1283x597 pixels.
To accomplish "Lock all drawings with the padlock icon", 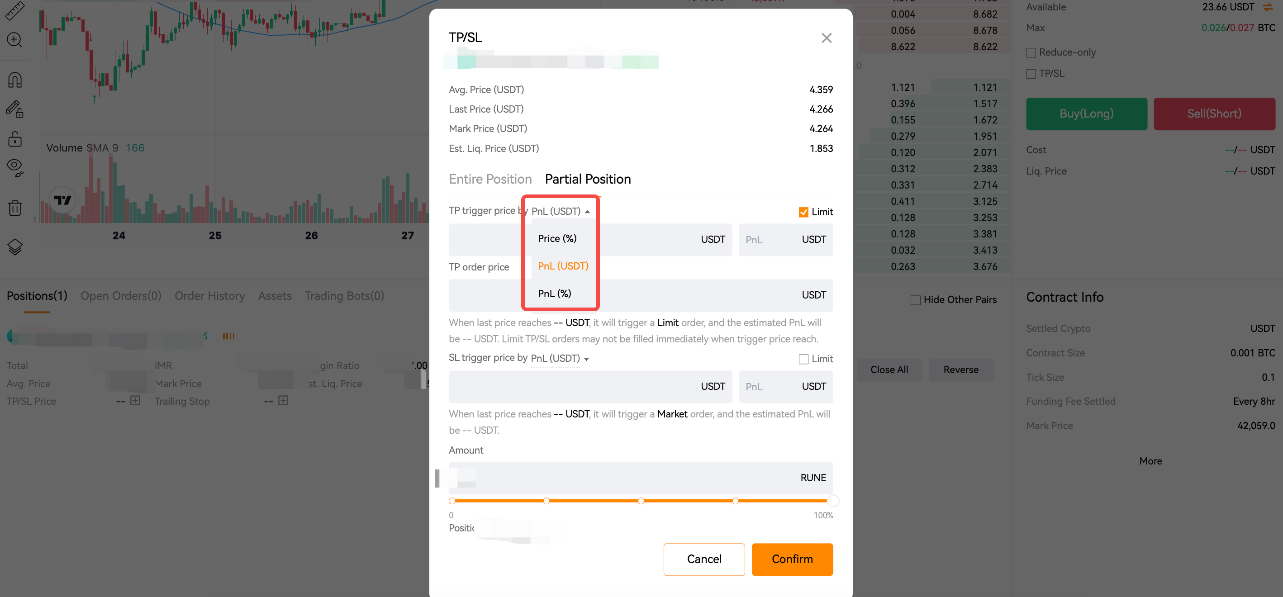I will pyautogui.click(x=15, y=139).
